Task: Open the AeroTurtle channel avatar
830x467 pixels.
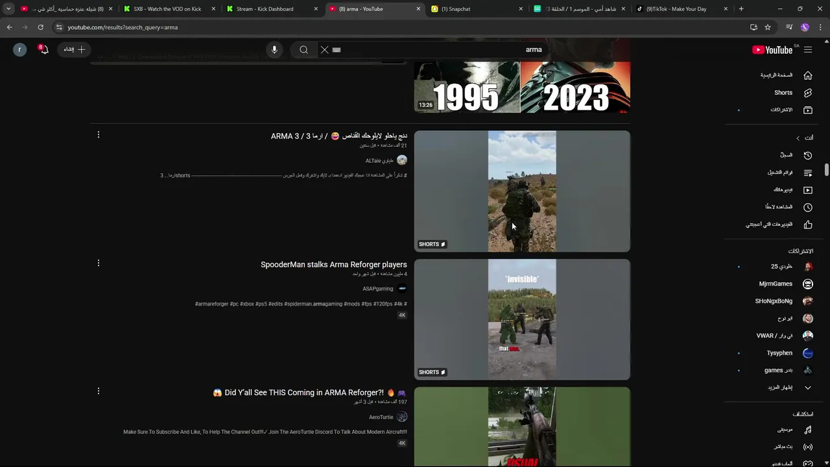Action: click(402, 417)
